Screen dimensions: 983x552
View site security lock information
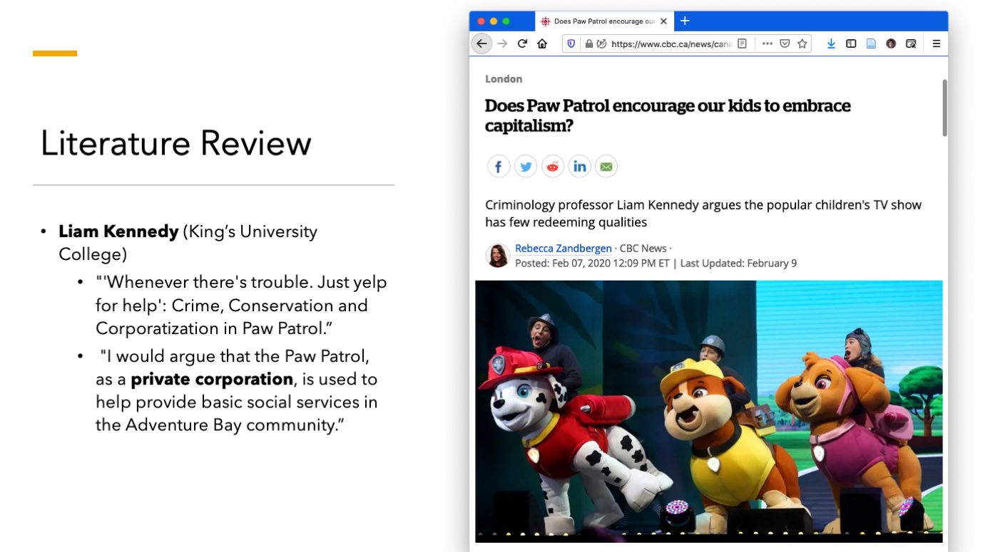589,43
